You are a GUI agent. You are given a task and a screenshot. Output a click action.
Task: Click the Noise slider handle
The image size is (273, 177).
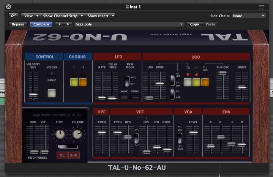point(242,87)
